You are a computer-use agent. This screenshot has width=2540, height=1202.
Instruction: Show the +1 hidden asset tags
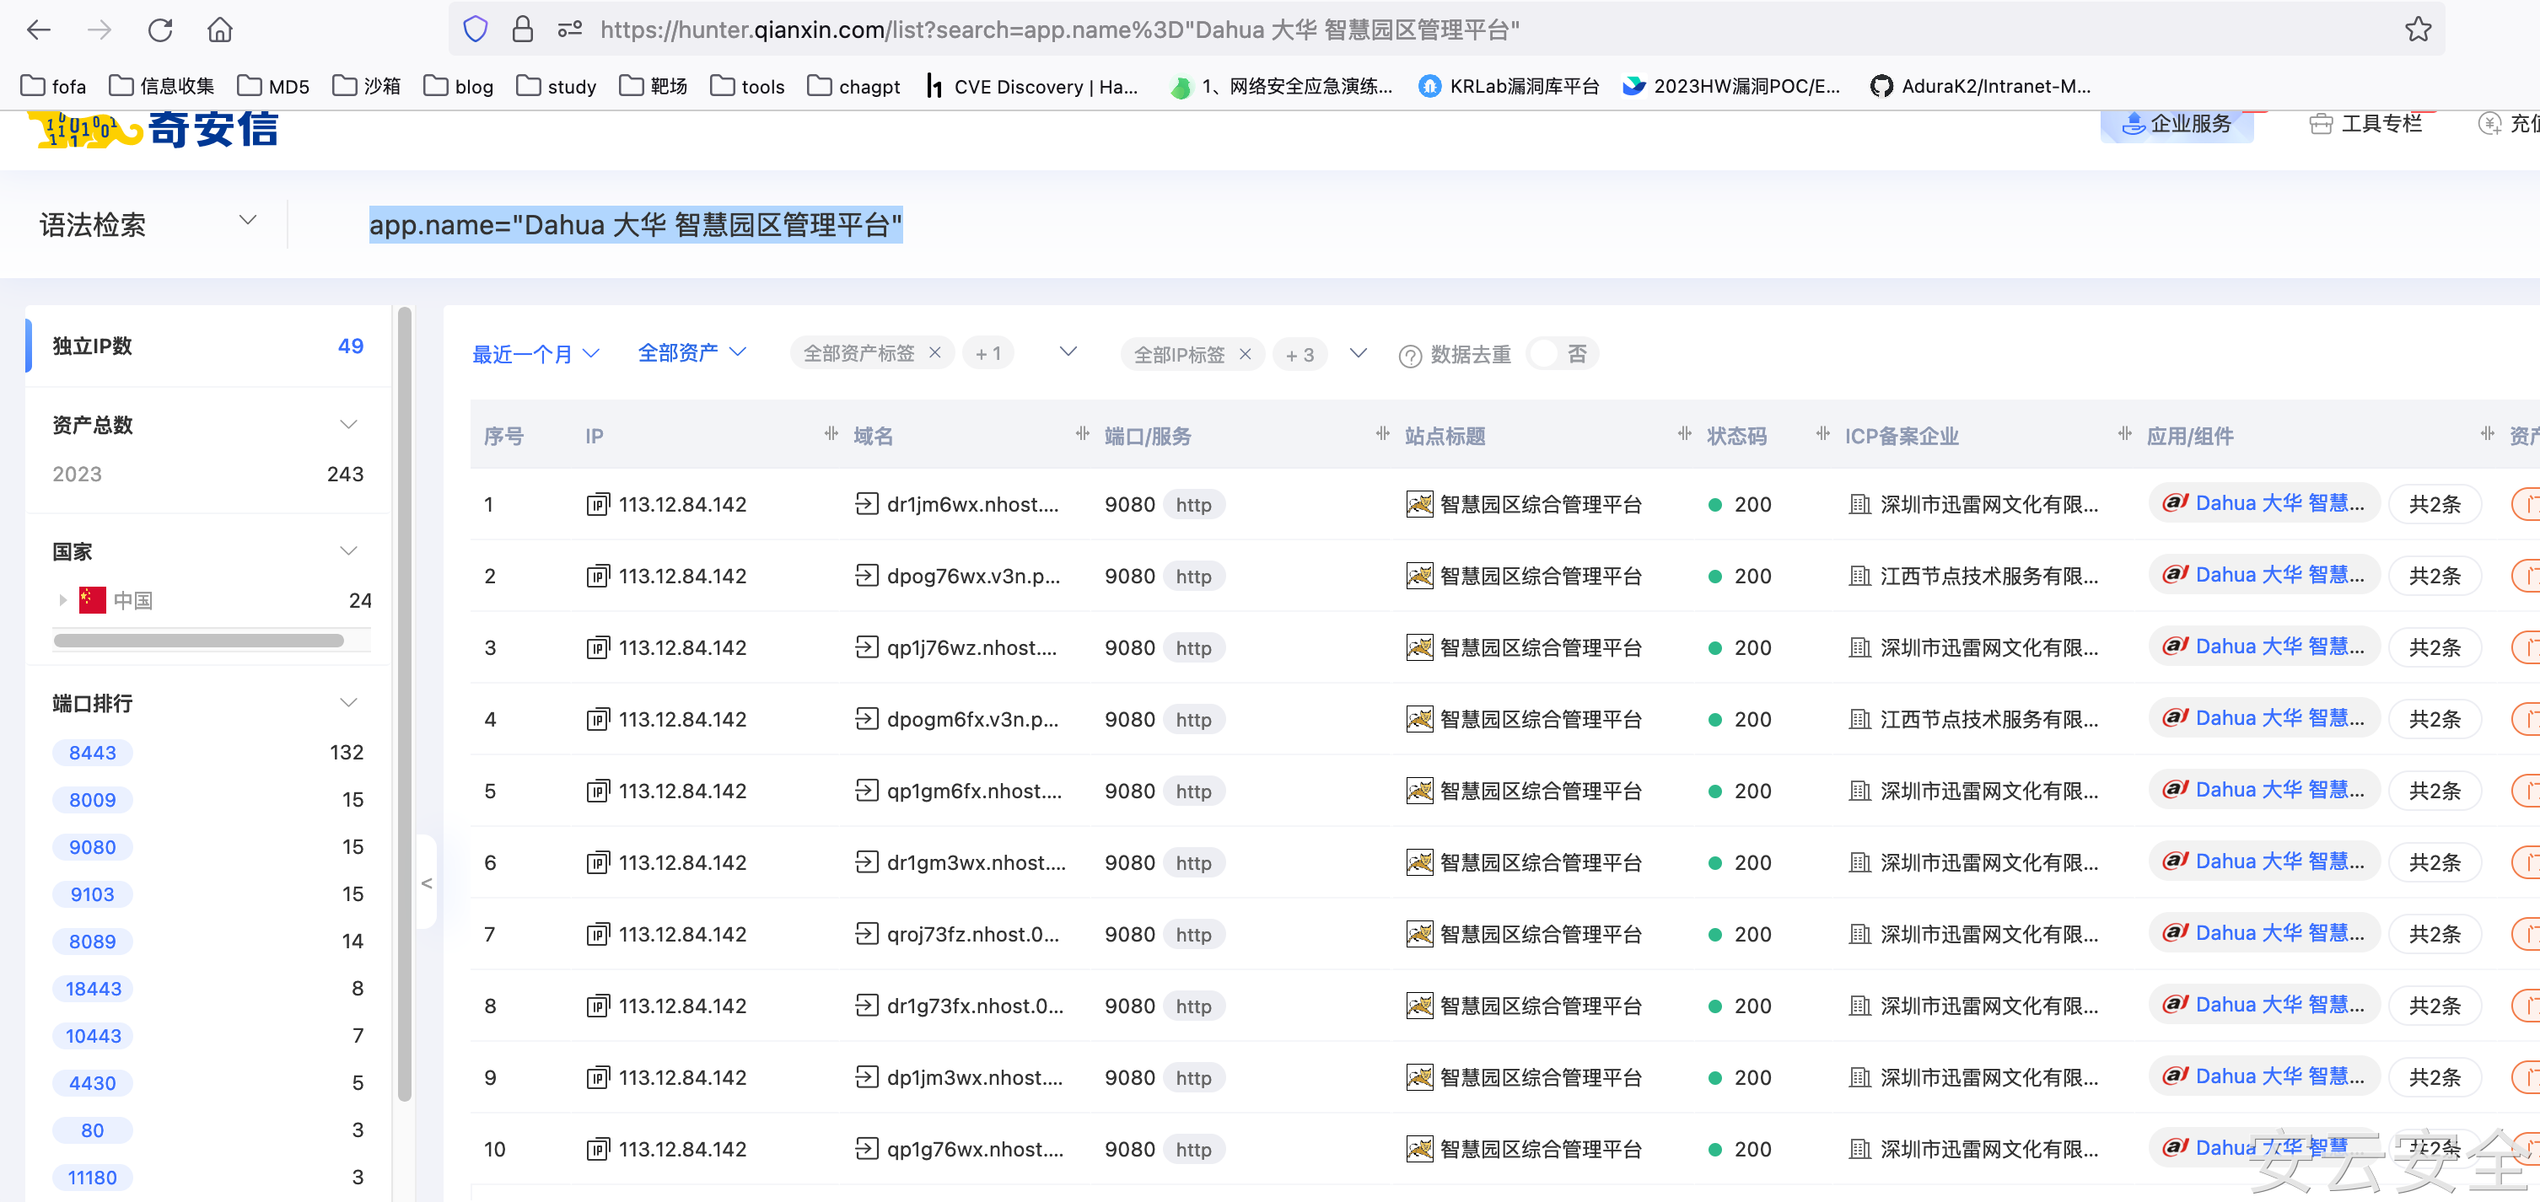tap(988, 354)
